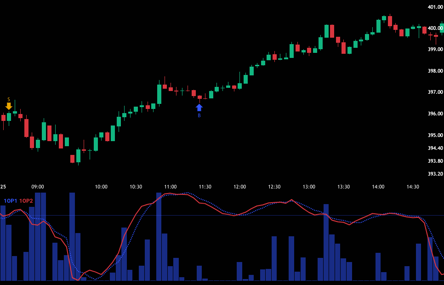Viewport: 444px width, 285px height.
Task: Click the orange sell signal arrow
Action: pos(9,106)
